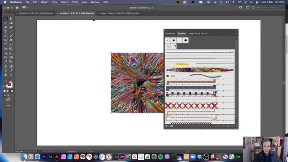Select the Eyedropper tool
The image size is (288, 162).
coord(5,62)
